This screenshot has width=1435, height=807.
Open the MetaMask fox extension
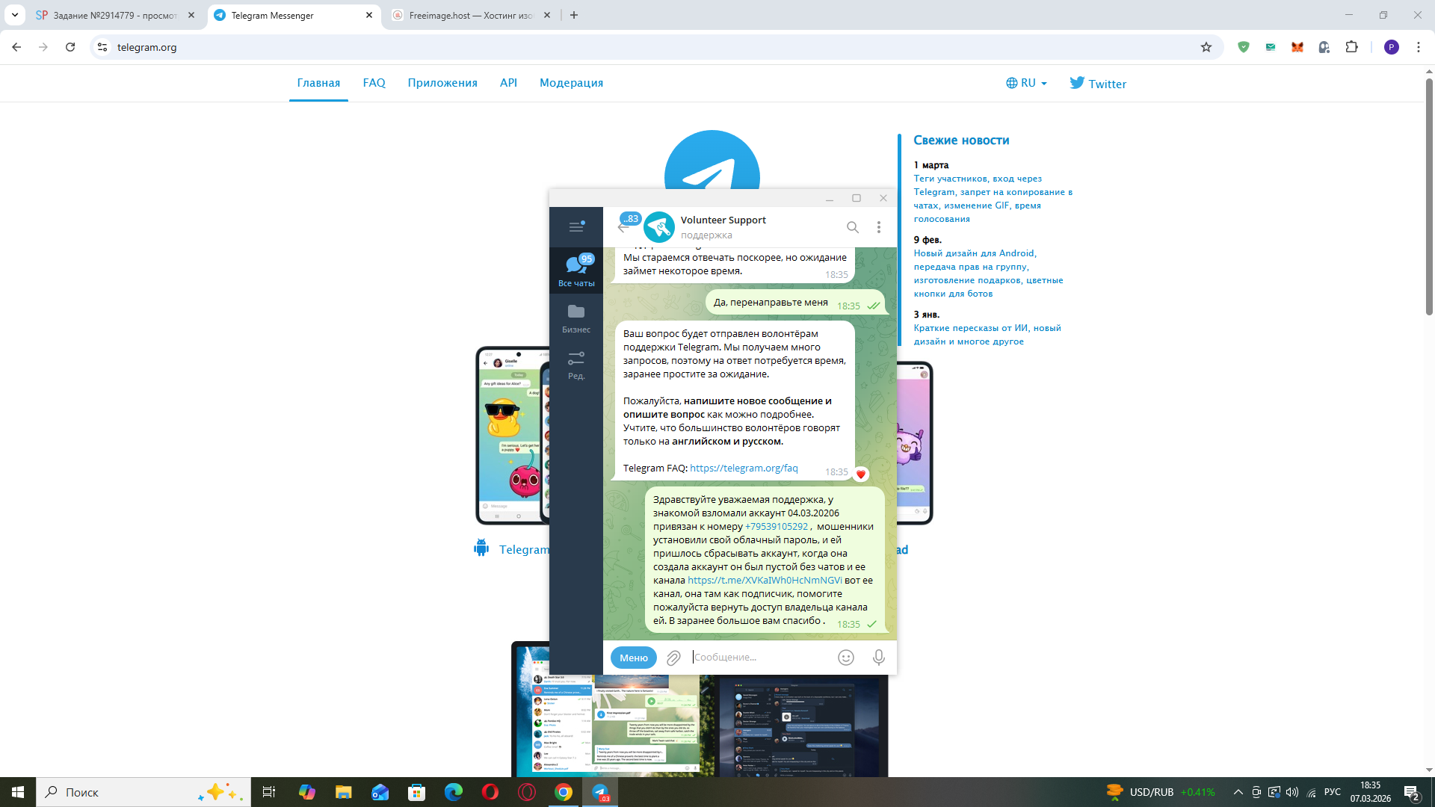[1297, 47]
